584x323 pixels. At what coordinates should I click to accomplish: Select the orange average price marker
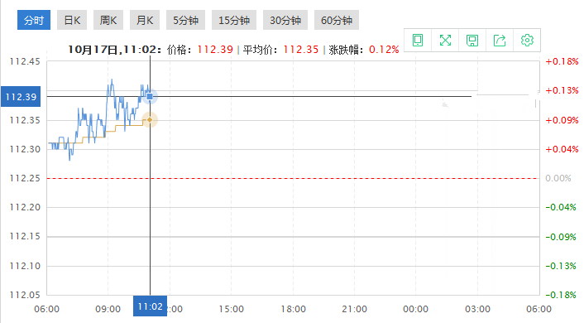pyautogui.click(x=150, y=120)
